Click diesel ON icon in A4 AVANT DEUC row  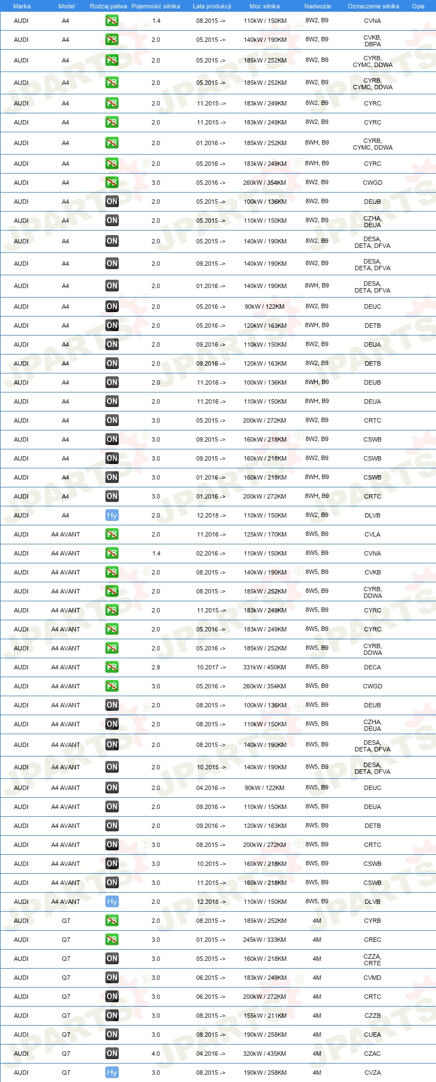[x=112, y=788]
